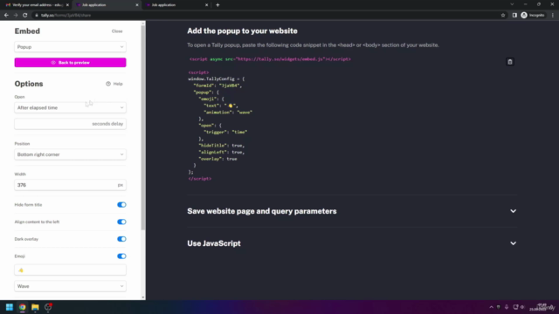
Task: Open File Explorer from the taskbar
Action: pyautogui.click(x=35, y=307)
